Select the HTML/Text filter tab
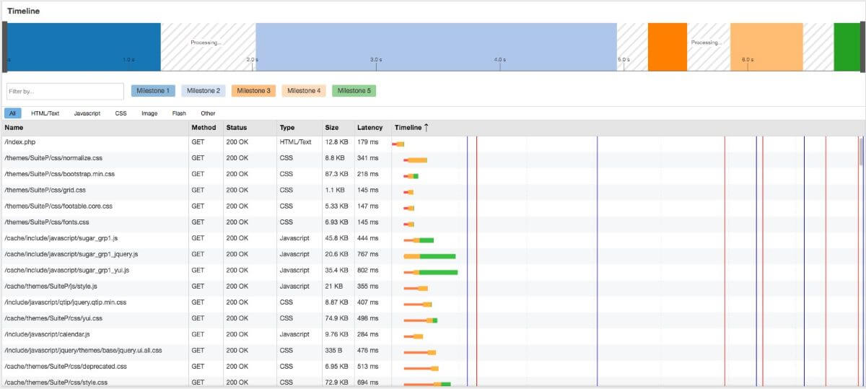This screenshot has width=866, height=389. 45,113
